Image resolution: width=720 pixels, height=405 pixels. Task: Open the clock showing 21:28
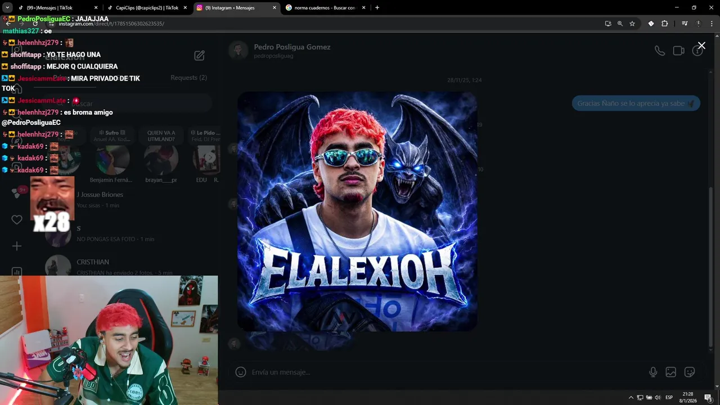tap(688, 398)
